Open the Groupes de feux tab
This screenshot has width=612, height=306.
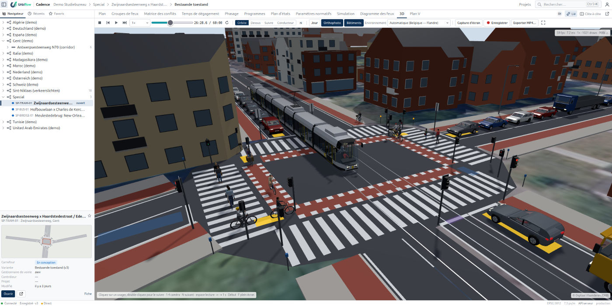click(x=125, y=14)
